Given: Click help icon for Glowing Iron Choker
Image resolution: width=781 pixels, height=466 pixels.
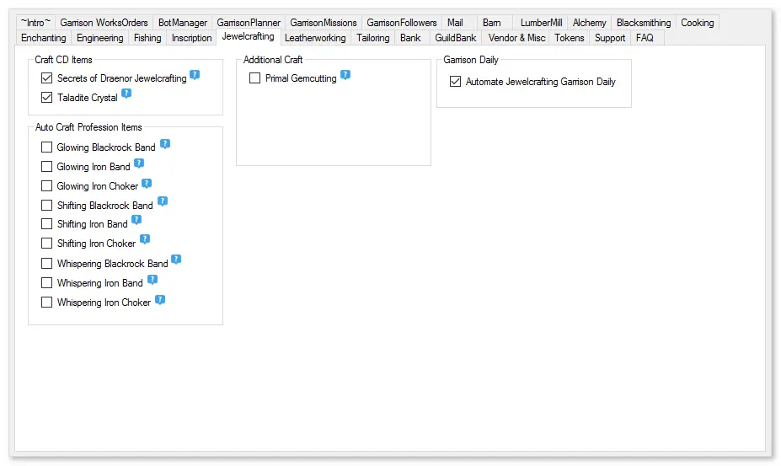Looking at the screenshot, I should point(147,184).
